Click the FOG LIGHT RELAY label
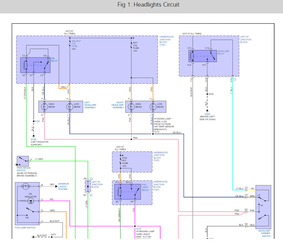Image resolution: width=283 pixels, height=245 pixels. [145, 187]
